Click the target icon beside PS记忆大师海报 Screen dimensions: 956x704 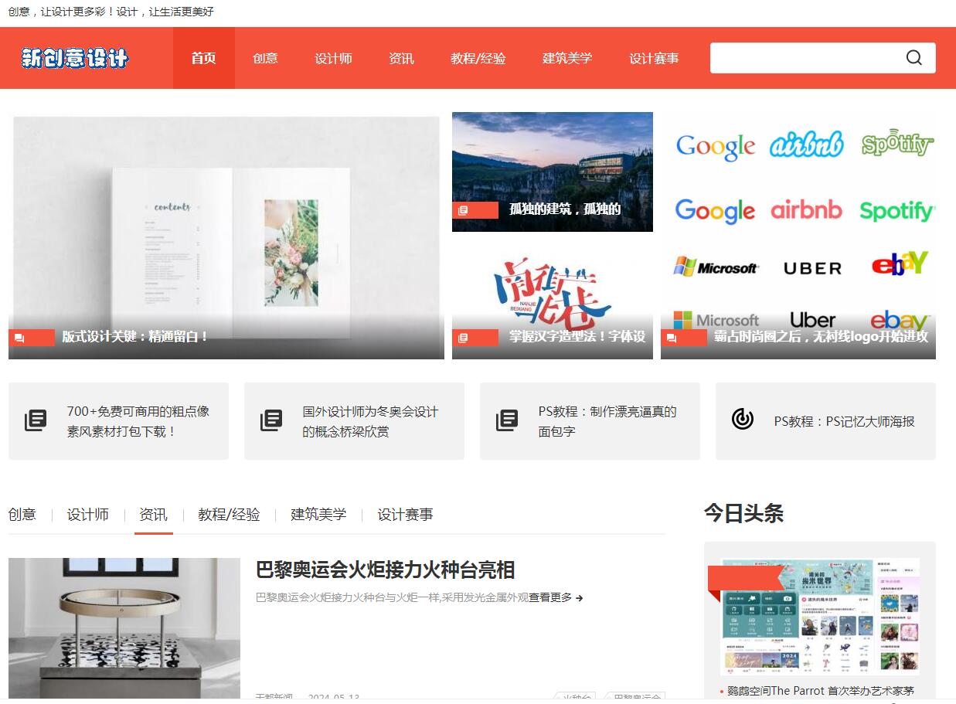point(743,419)
